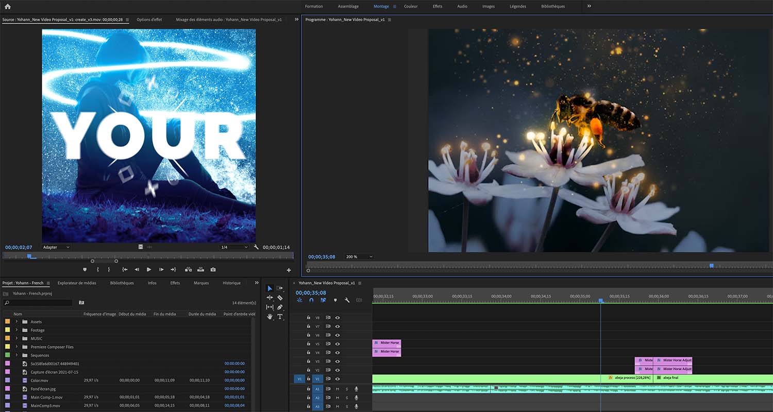Toggle track V8 output eye
The height and width of the screenshot is (412, 773).
[x=338, y=318]
